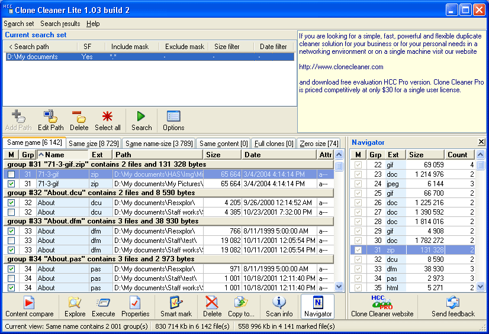Toggle the Navigator panel button
489x334 pixels.
(318, 307)
